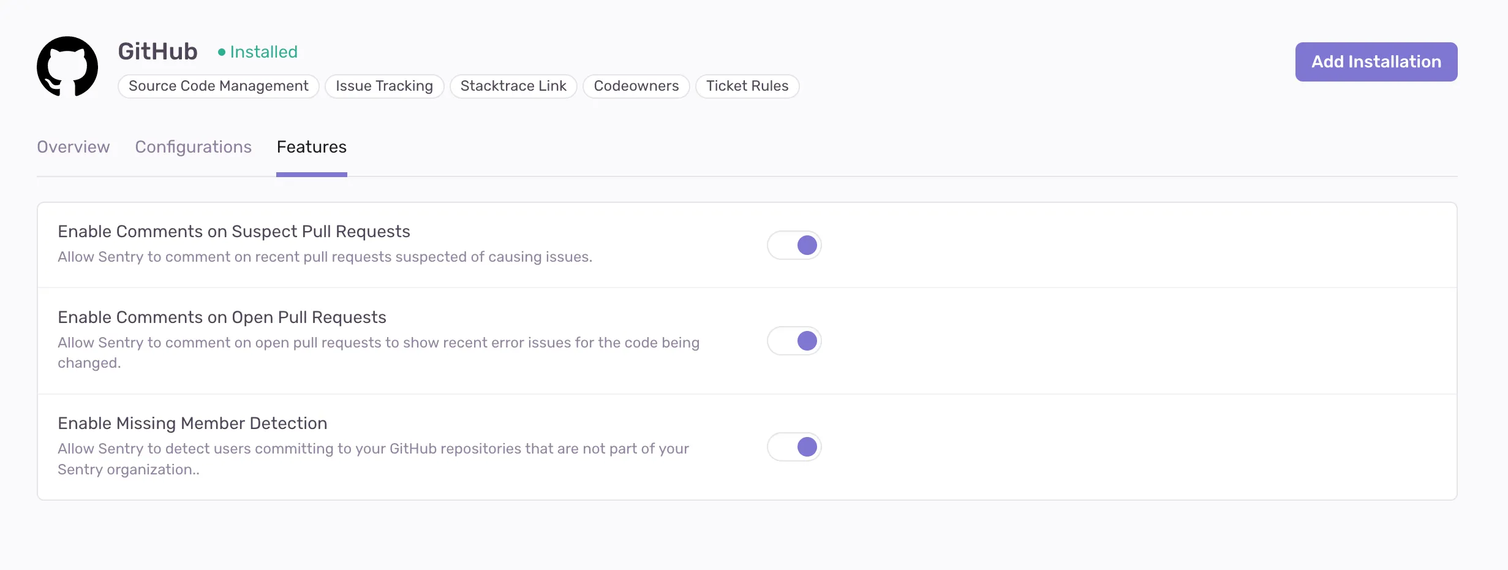
Task: Click the Enable Comments on Suspect Pull Requests heading
Action: coord(233,231)
